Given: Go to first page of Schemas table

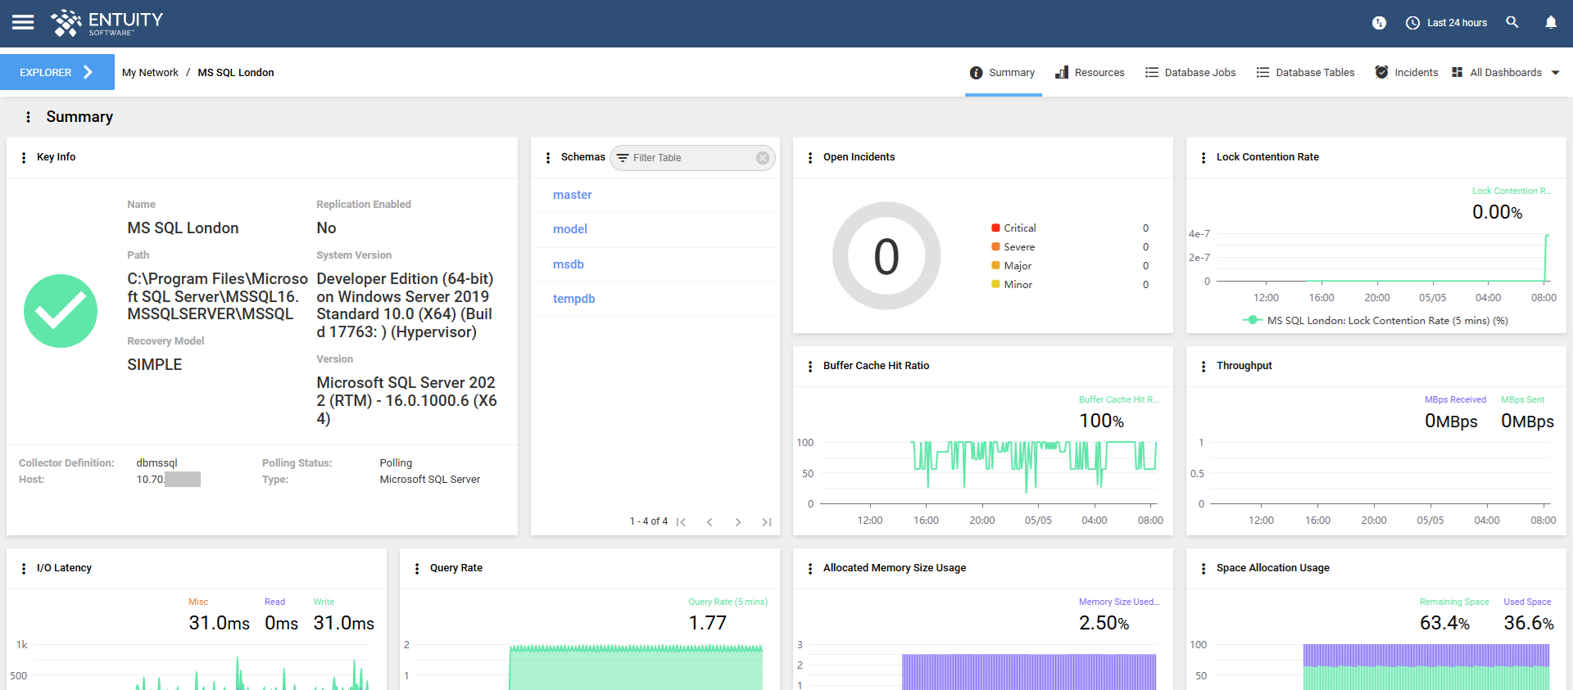Looking at the screenshot, I should (681, 521).
